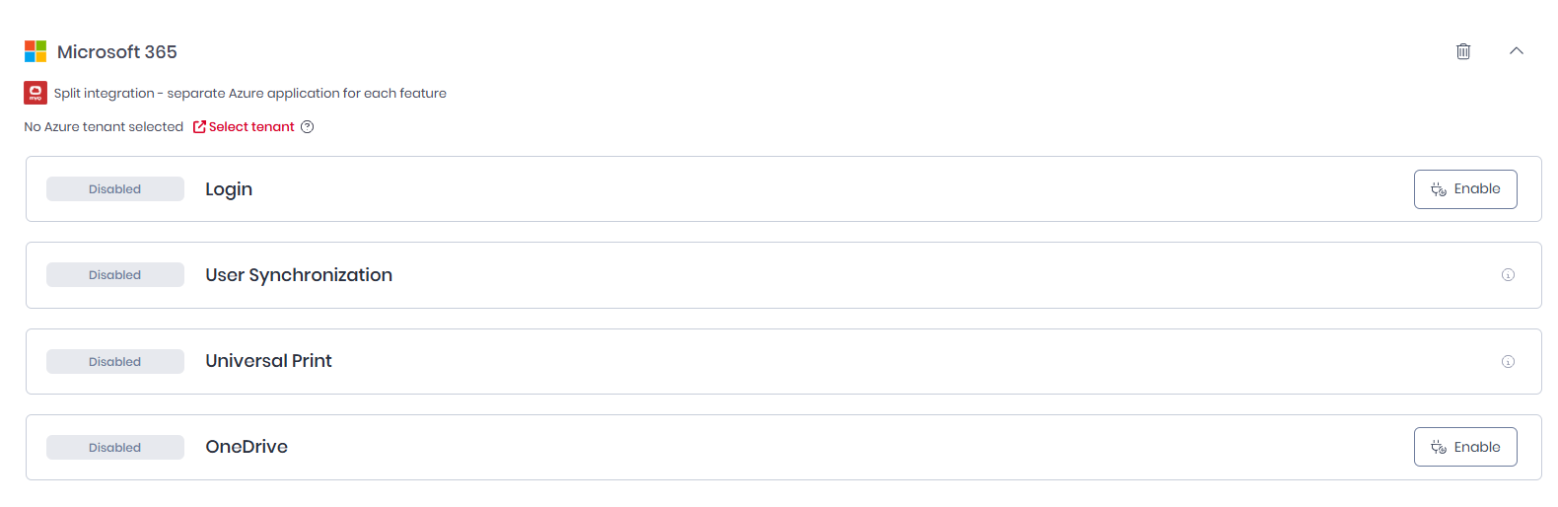Click the Microsoft 365 logo icon
The height and width of the screenshot is (507, 1558).
(x=35, y=51)
